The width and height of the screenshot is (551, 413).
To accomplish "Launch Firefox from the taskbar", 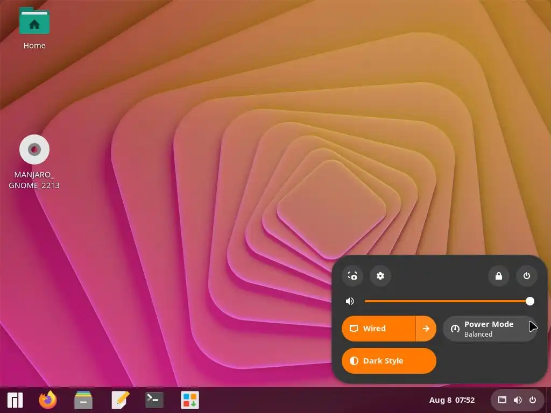I will click(48, 400).
